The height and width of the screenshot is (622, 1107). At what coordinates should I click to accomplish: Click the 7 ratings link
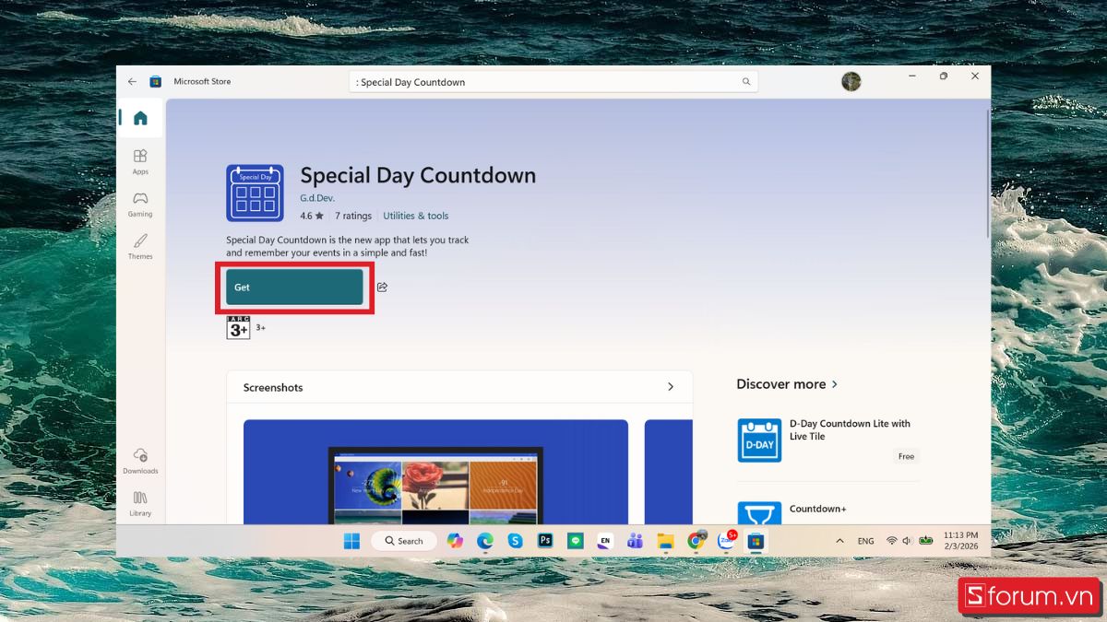click(353, 216)
